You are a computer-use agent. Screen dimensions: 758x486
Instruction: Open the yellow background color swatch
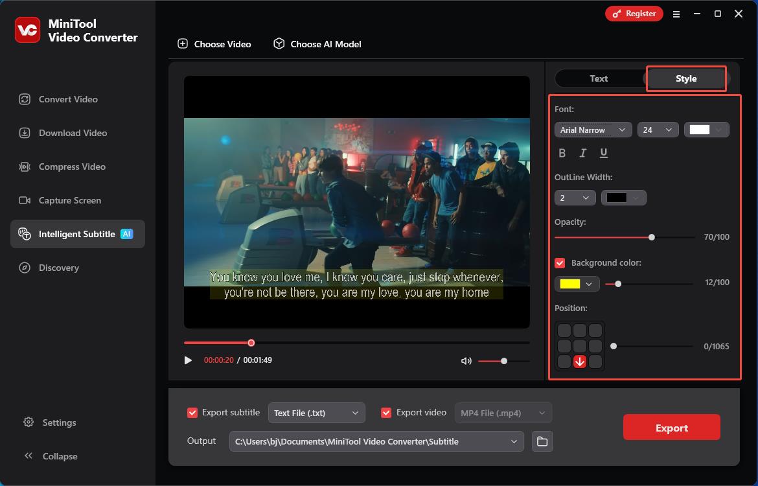pyautogui.click(x=576, y=284)
